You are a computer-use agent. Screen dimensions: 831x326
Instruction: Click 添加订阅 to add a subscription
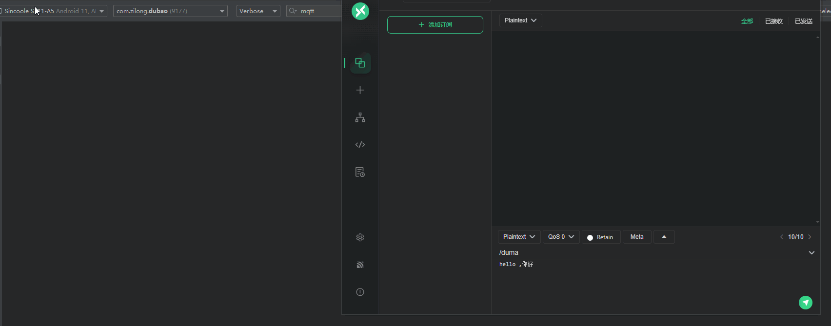point(435,25)
